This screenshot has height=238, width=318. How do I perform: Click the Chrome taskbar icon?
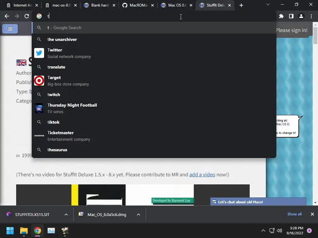[38, 231]
